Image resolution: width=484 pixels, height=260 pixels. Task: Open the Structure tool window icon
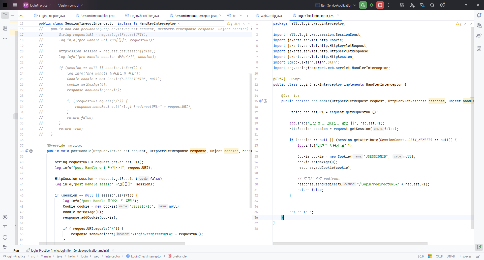click(5, 28)
